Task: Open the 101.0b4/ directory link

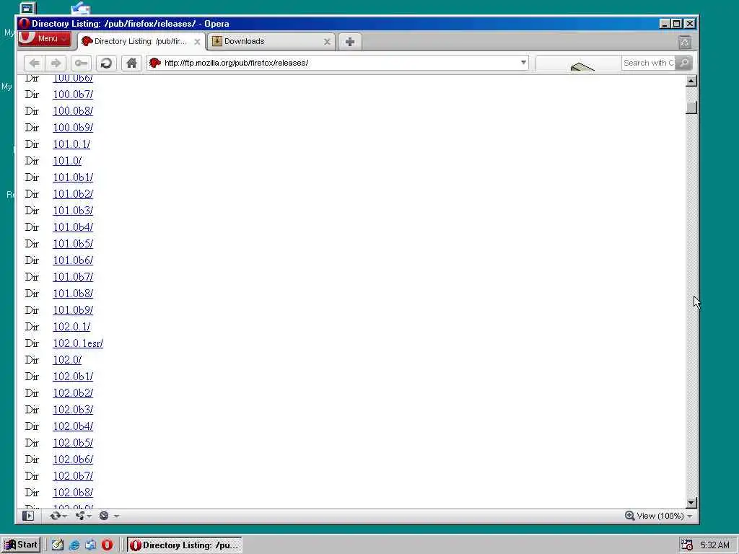Action: tap(73, 227)
